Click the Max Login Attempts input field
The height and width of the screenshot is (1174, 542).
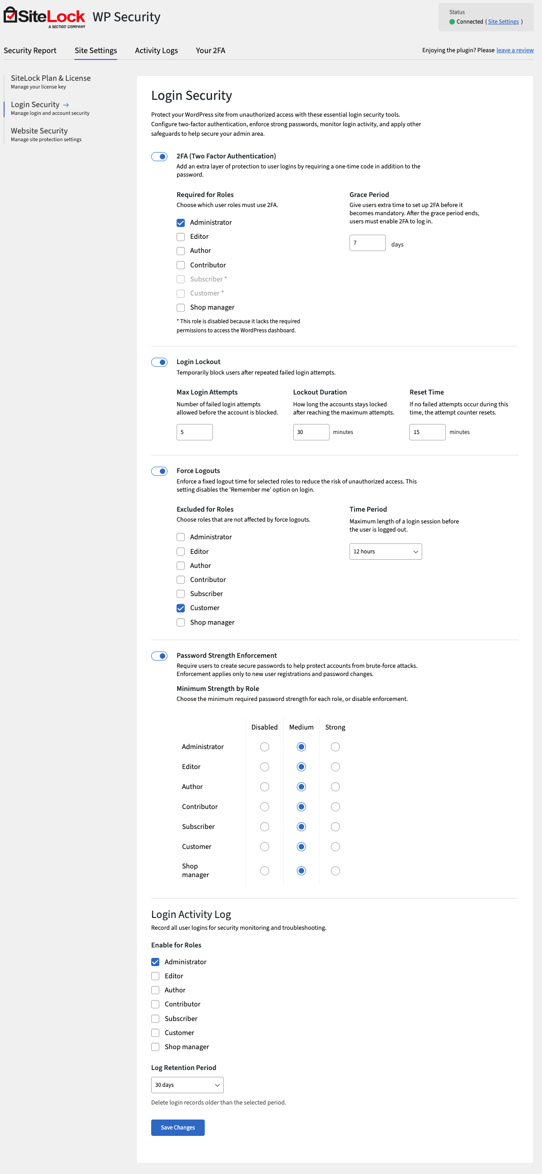(194, 432)
